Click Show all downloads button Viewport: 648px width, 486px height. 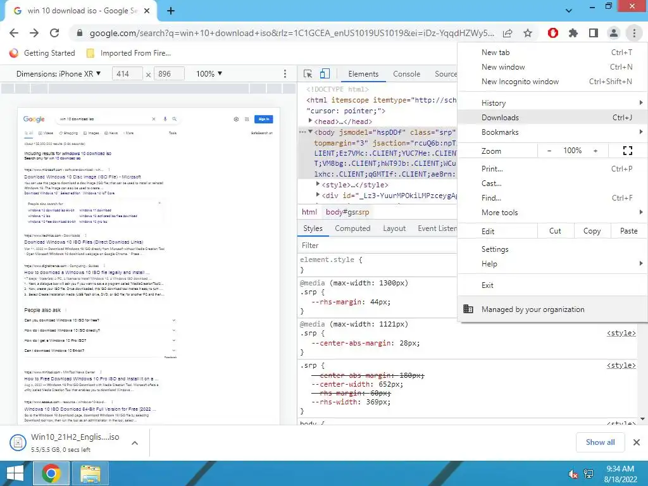[600, 442]
